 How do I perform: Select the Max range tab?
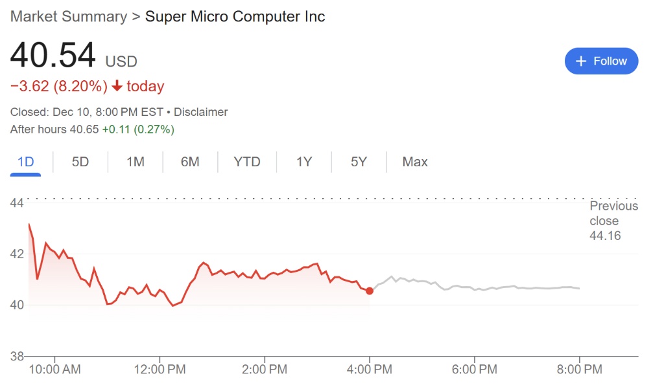[x=415, y=162]
